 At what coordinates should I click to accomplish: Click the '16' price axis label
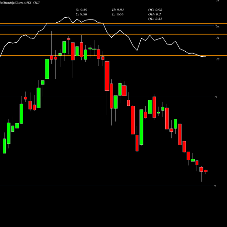pos(218,27)
